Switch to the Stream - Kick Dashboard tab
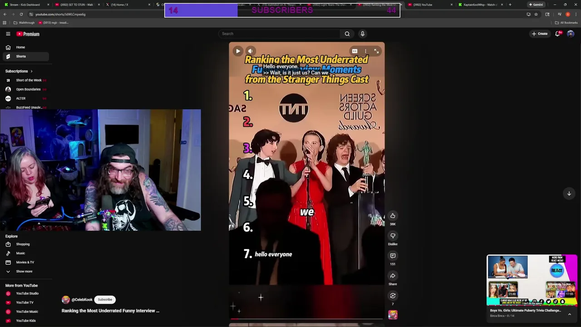 tap(28, 5)
